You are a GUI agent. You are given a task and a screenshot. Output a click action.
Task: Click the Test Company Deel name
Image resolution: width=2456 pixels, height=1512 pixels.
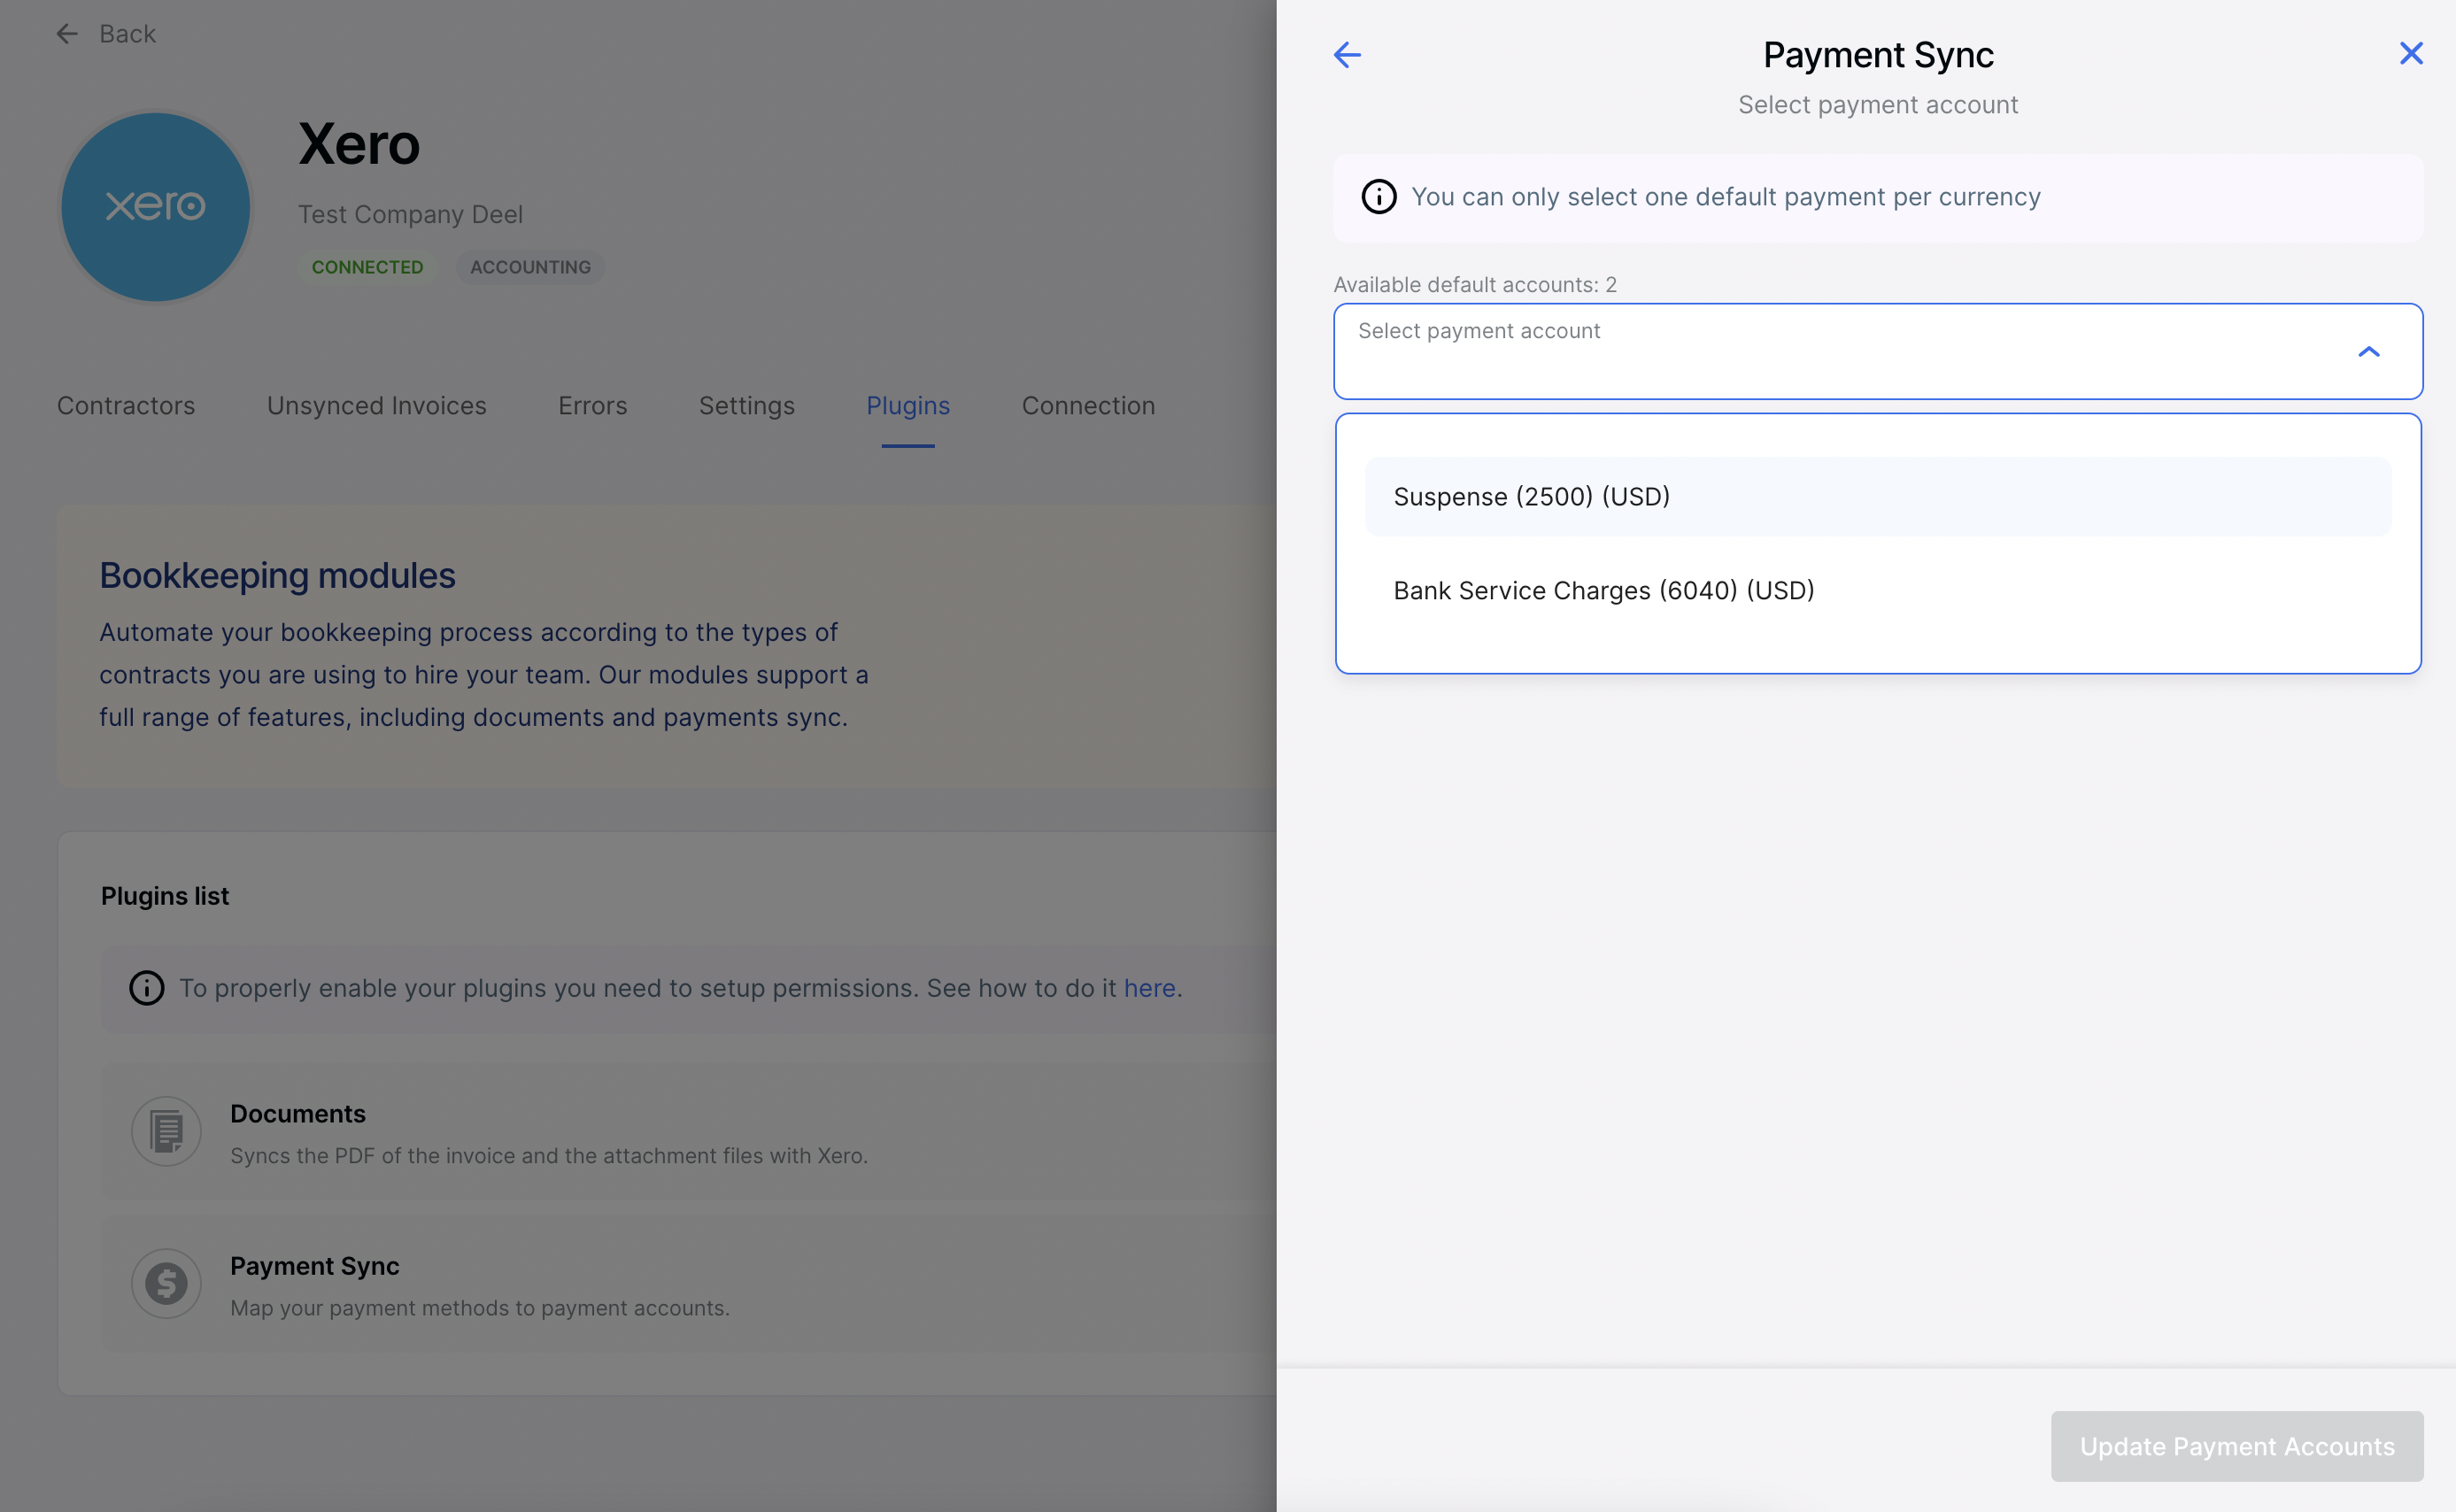(410, 215)
